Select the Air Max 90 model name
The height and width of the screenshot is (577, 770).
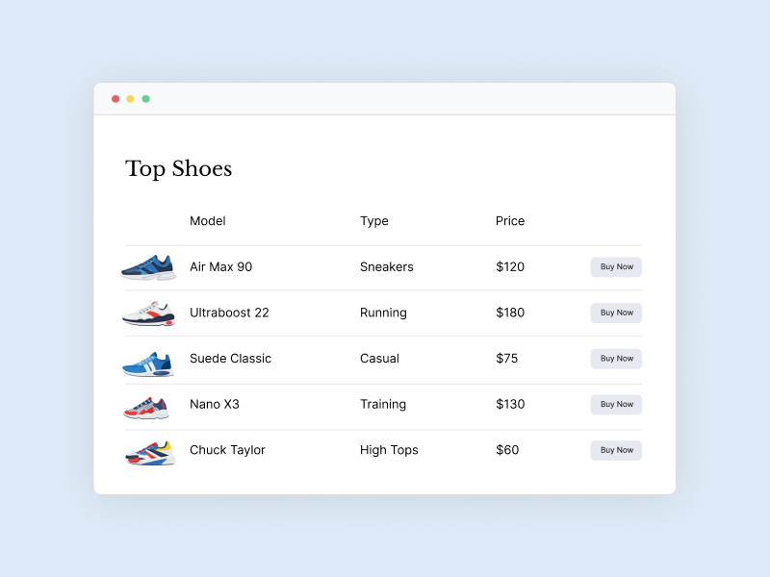(220, 266)
